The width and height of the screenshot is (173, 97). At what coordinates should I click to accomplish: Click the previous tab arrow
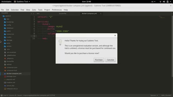click(x=31, y=14)
